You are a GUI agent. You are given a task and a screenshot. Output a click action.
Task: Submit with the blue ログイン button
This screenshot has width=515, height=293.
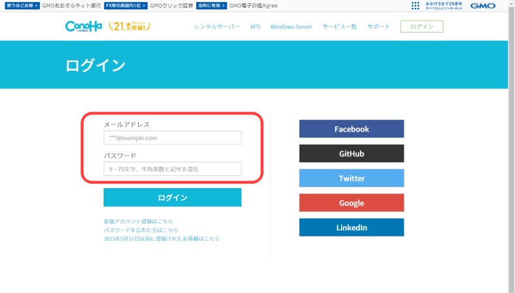(x=173, y=197)
